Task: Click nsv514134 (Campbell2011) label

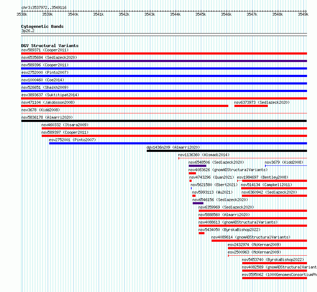Action: [266, 185]
